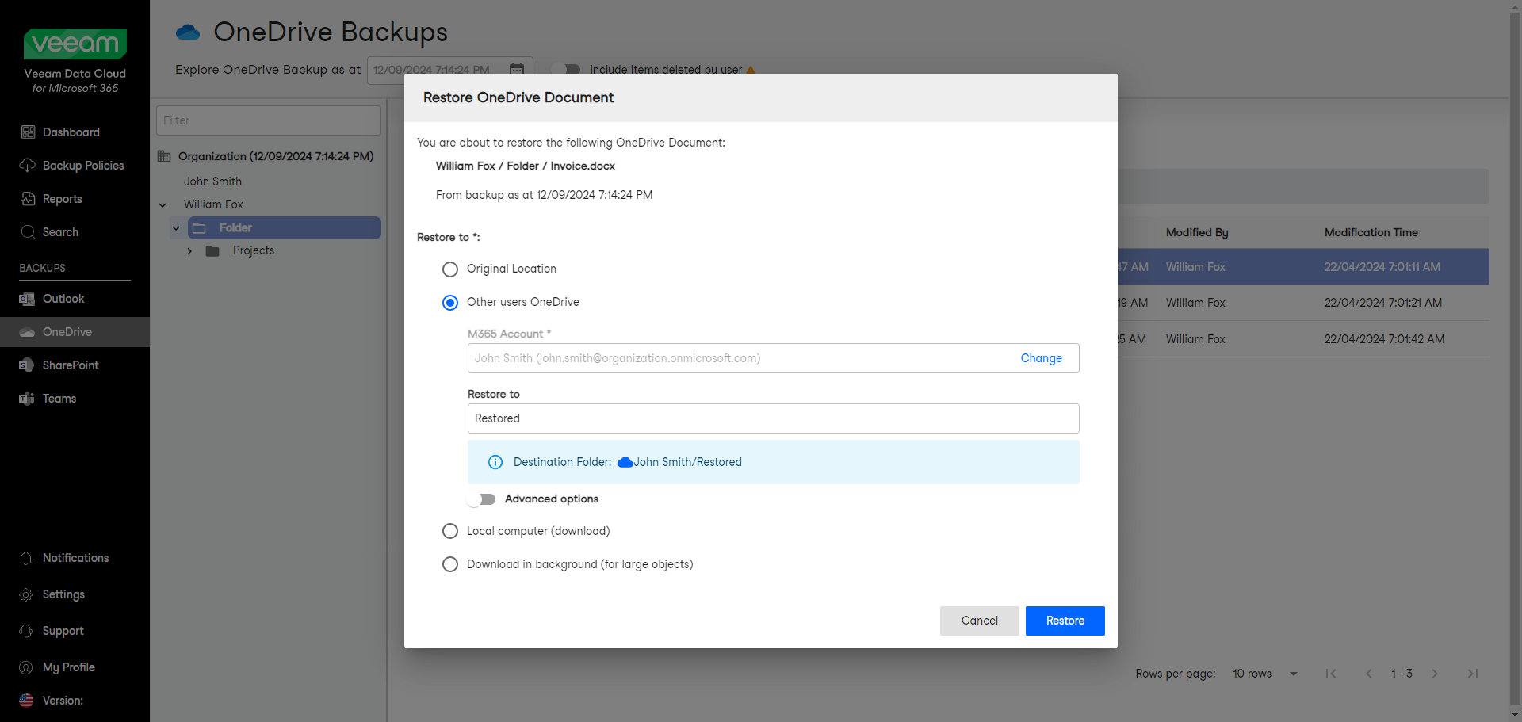Click Cancel in restore dialog
1522x722 pixels.
pos(979,621)
